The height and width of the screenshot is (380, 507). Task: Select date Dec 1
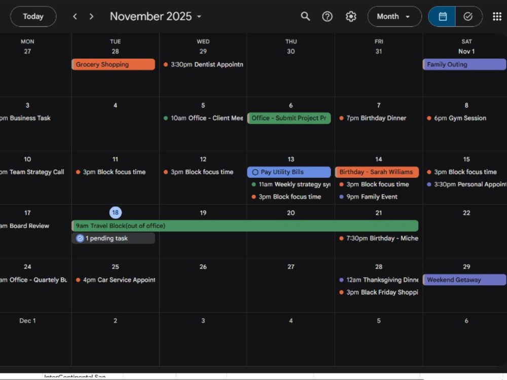pyautogui.click(x=27, y=321)
